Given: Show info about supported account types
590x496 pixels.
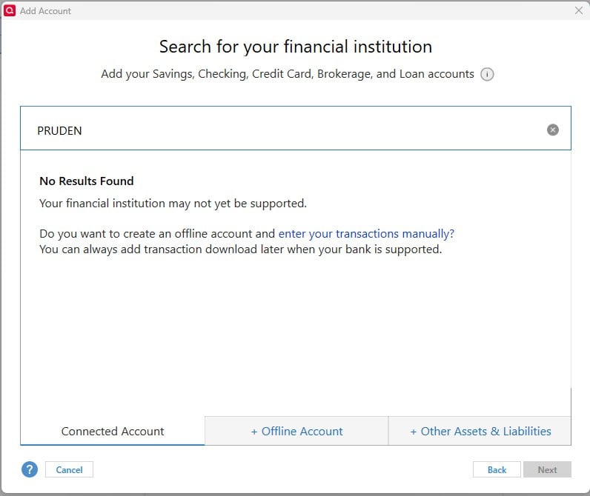Looking at the screenshot, I should 487,74.
